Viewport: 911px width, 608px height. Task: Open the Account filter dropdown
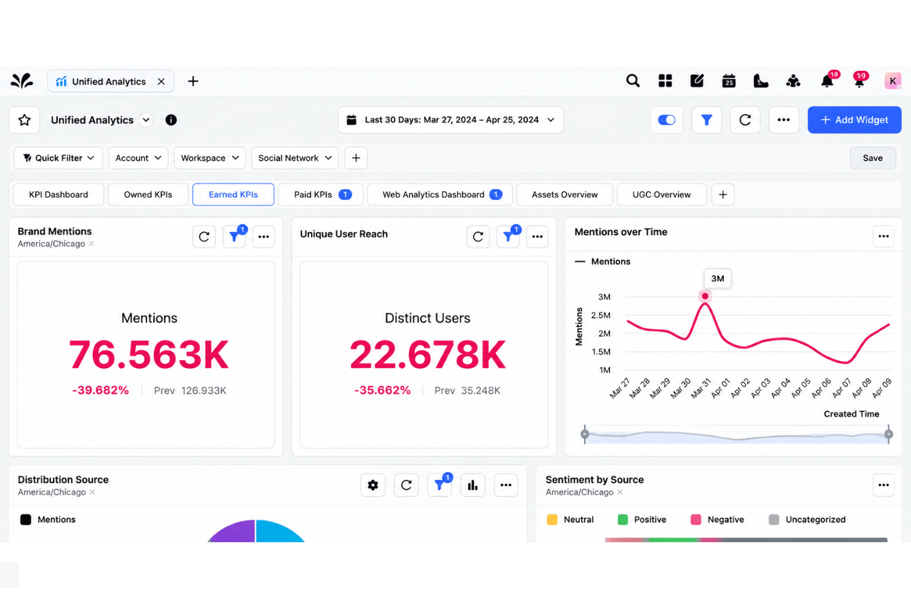138,158
